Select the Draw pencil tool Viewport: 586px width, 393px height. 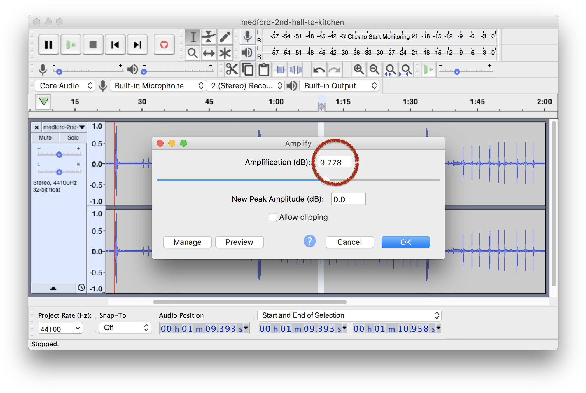(x=225, y=37)
